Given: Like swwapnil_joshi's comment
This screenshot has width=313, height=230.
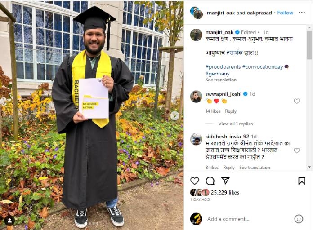Looking at the screenshot, I should (297, 101).
